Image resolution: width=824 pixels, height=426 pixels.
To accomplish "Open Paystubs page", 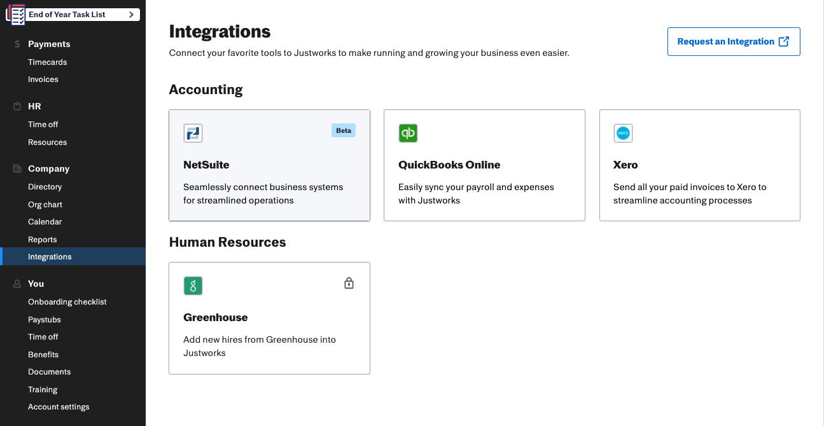I will point(45,320).
